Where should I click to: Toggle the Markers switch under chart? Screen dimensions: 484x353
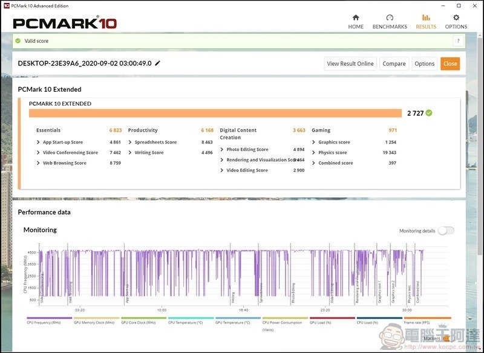tap(446, 339)
